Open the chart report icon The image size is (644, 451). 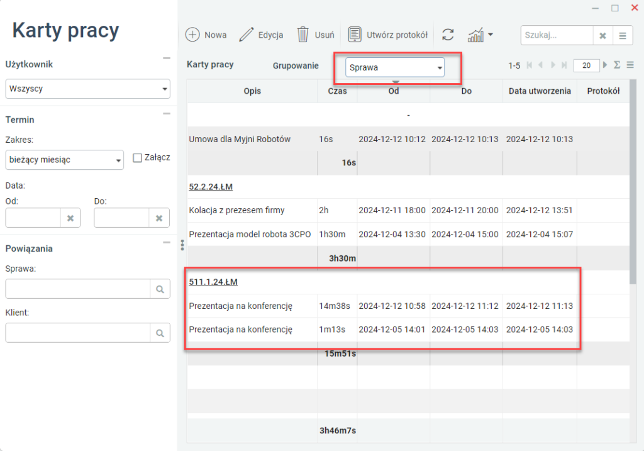[x=475, y=35]
